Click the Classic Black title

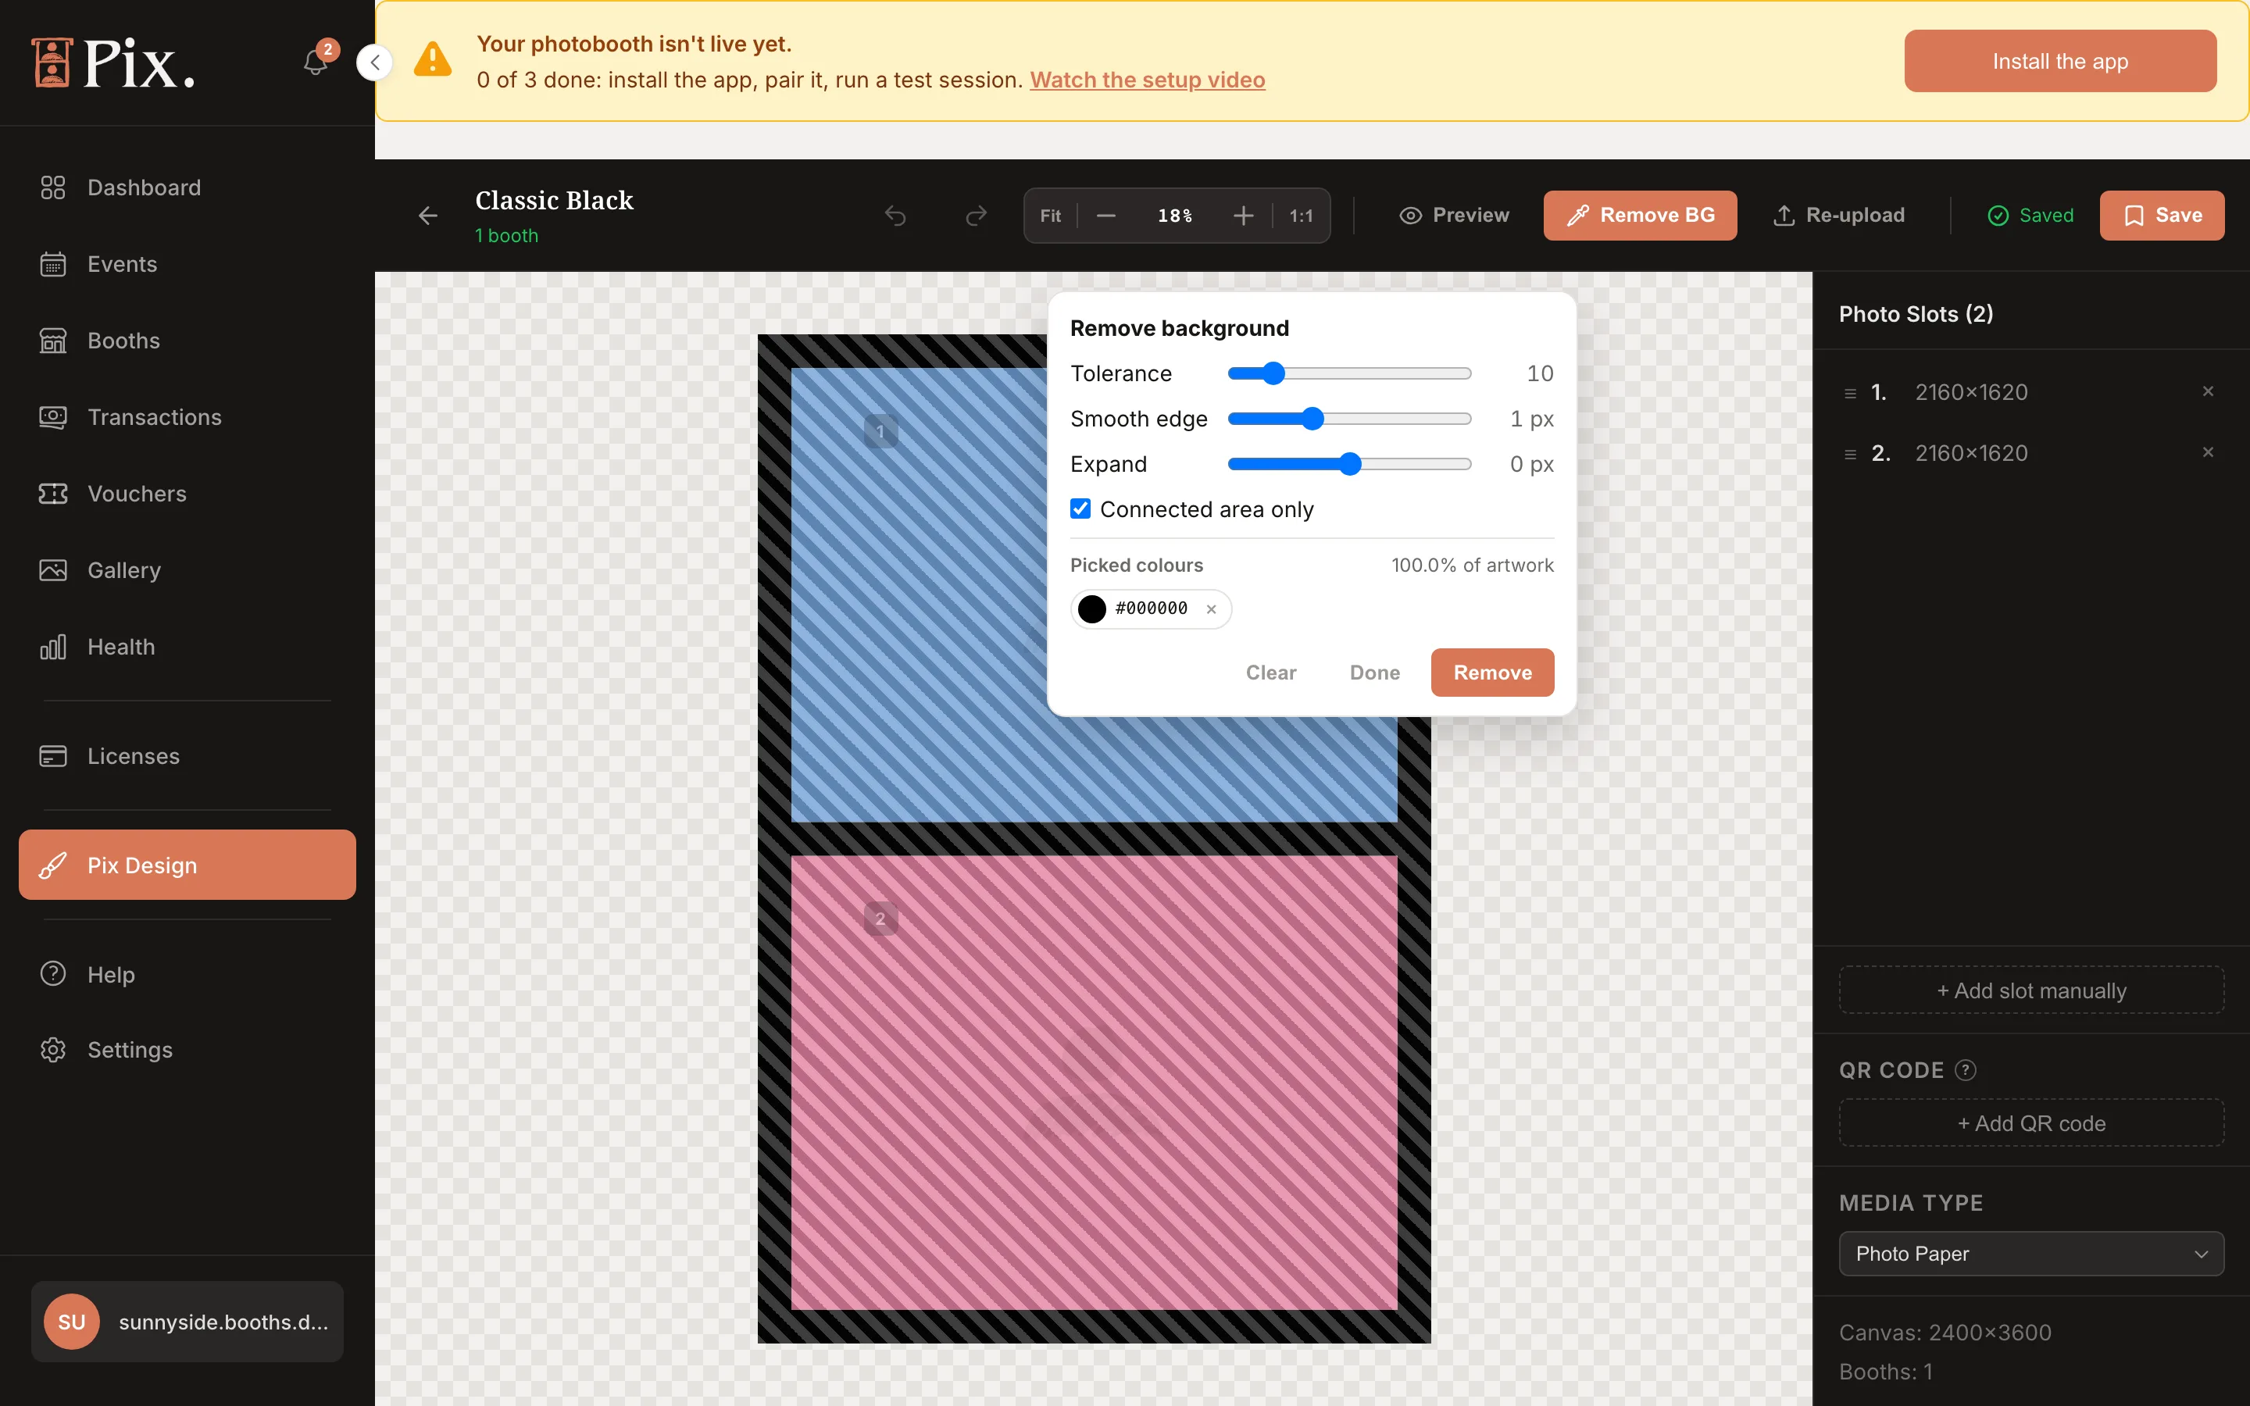click(554, 201)
